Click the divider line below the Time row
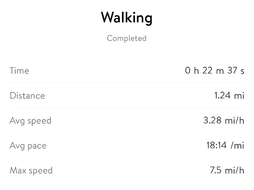This screenshot has height=190, width=254. pyautogui.click(x=127, y=82)
